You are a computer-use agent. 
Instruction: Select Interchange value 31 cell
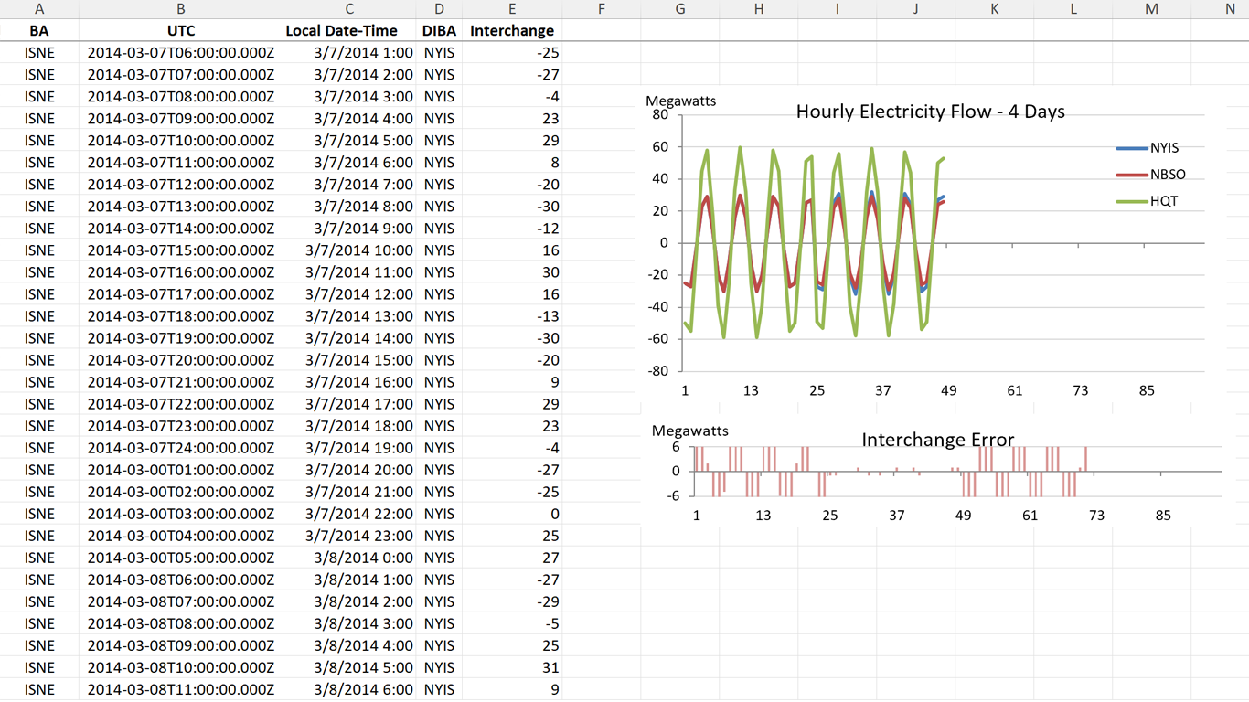(512, 667)
